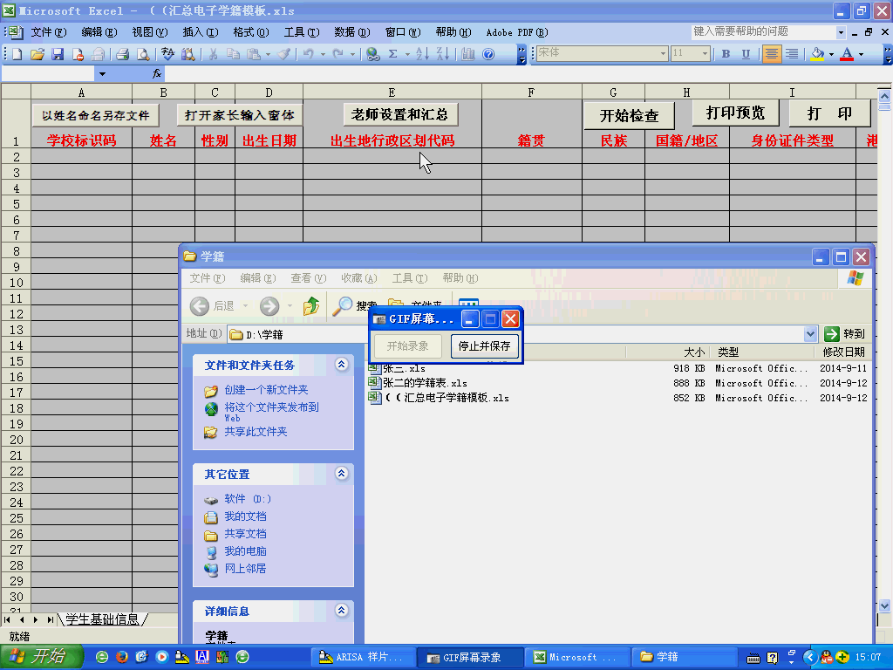Screen dimensions: 893x670
Task: Click the Print icon in Excel toolbar
Action: (122, 54)
